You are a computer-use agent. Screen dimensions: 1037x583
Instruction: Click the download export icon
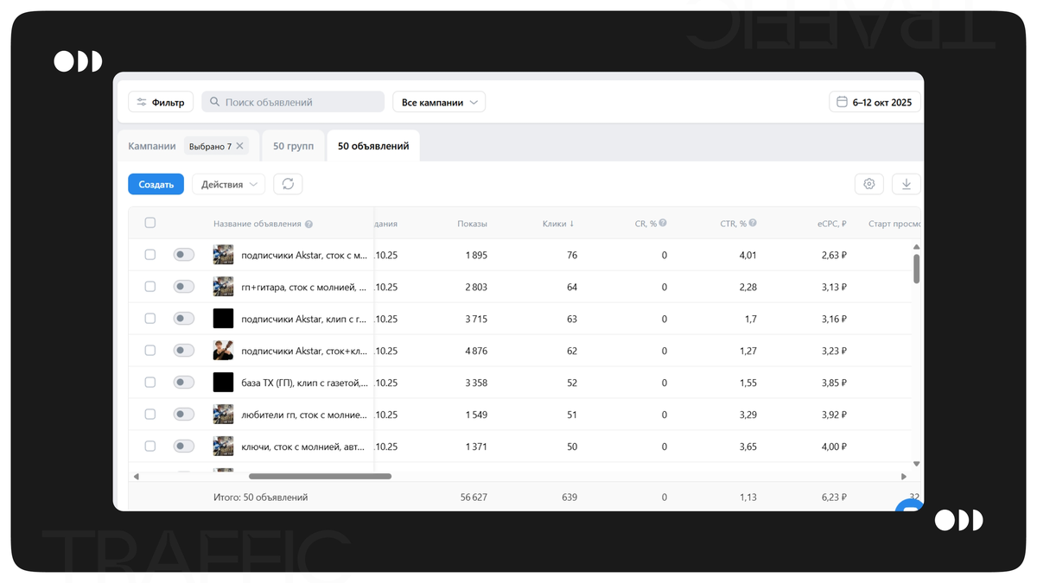(x=907, y=184)
